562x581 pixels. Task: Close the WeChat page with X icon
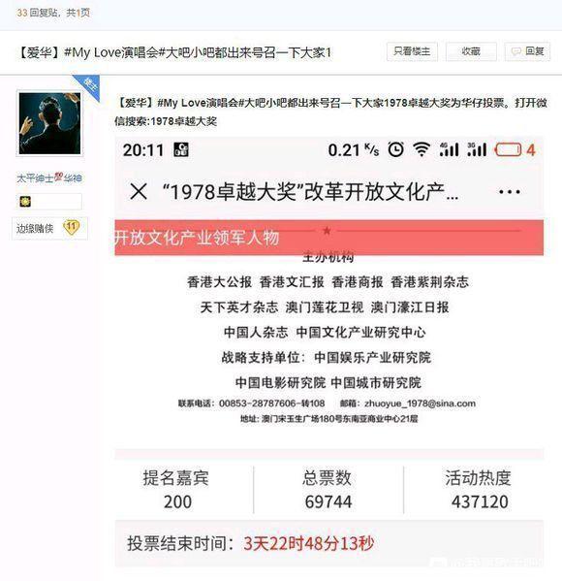(x=139, y=192)
